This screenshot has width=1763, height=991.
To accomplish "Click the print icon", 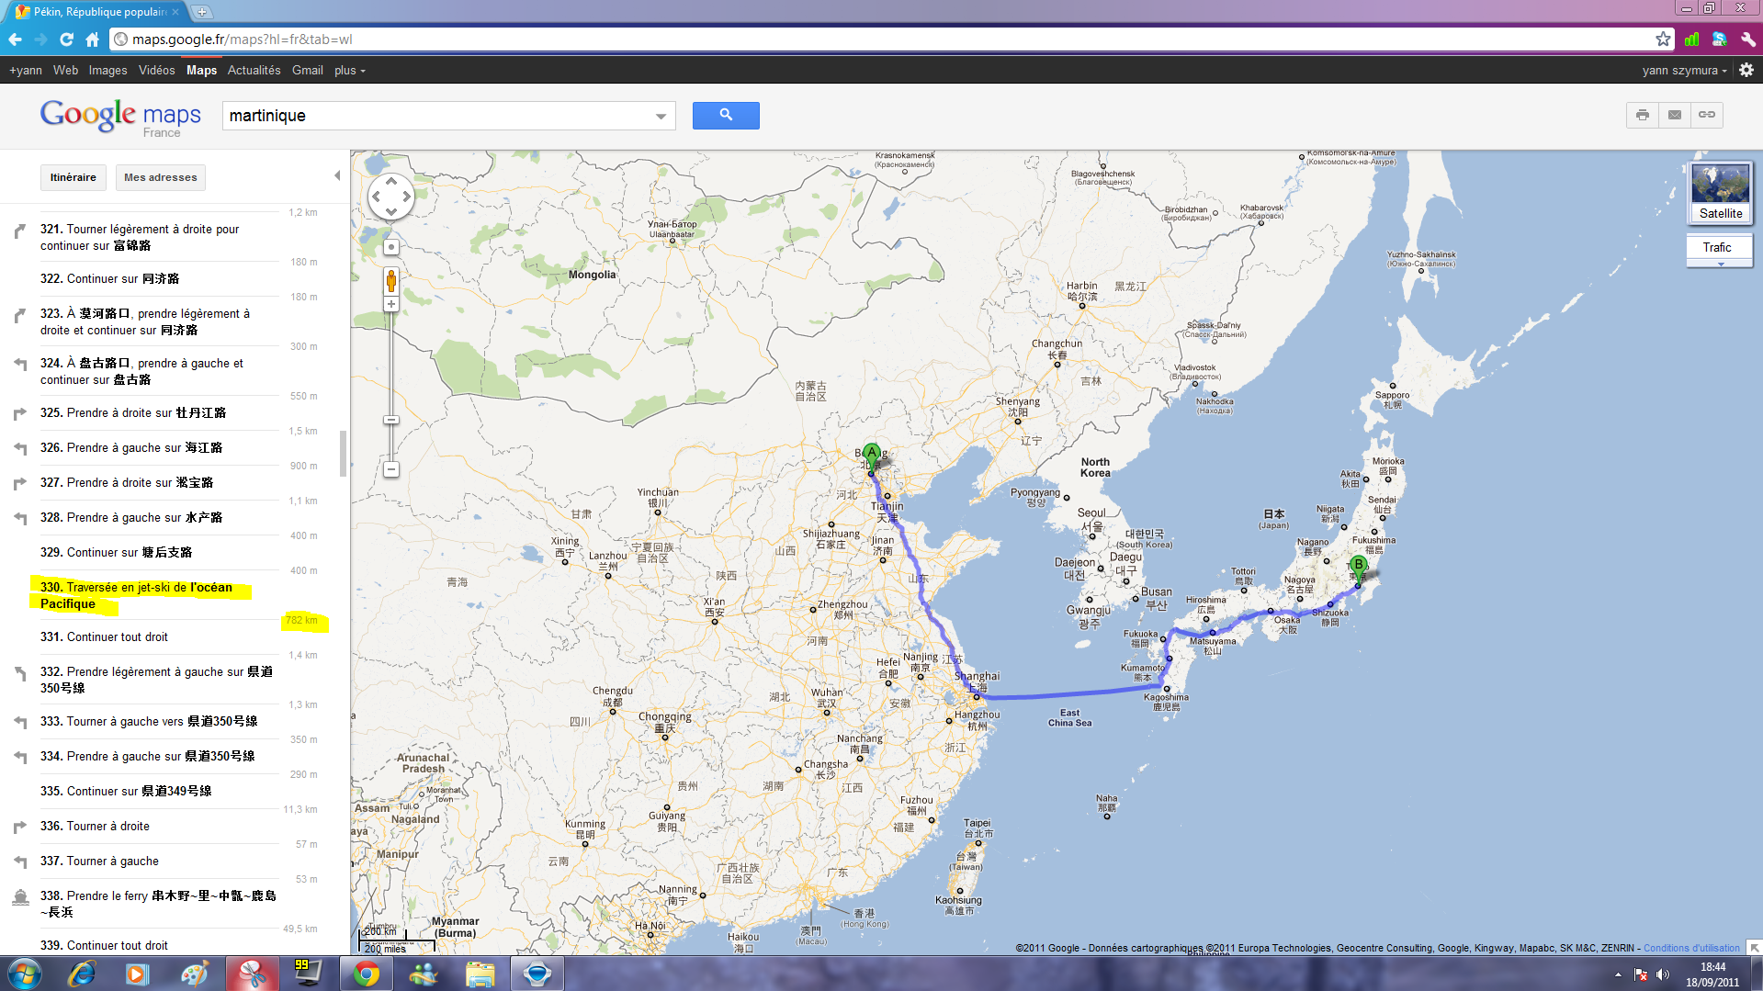I will [1642, 116].
